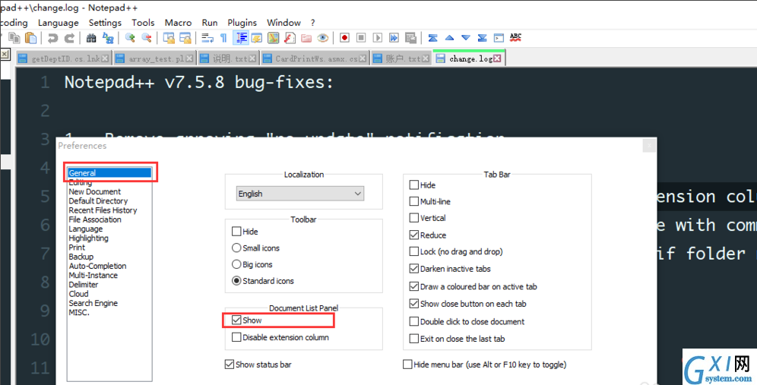The height and width of the screenshot is (385, 757).
Task: Open the Settings menu
Action: 105,23
